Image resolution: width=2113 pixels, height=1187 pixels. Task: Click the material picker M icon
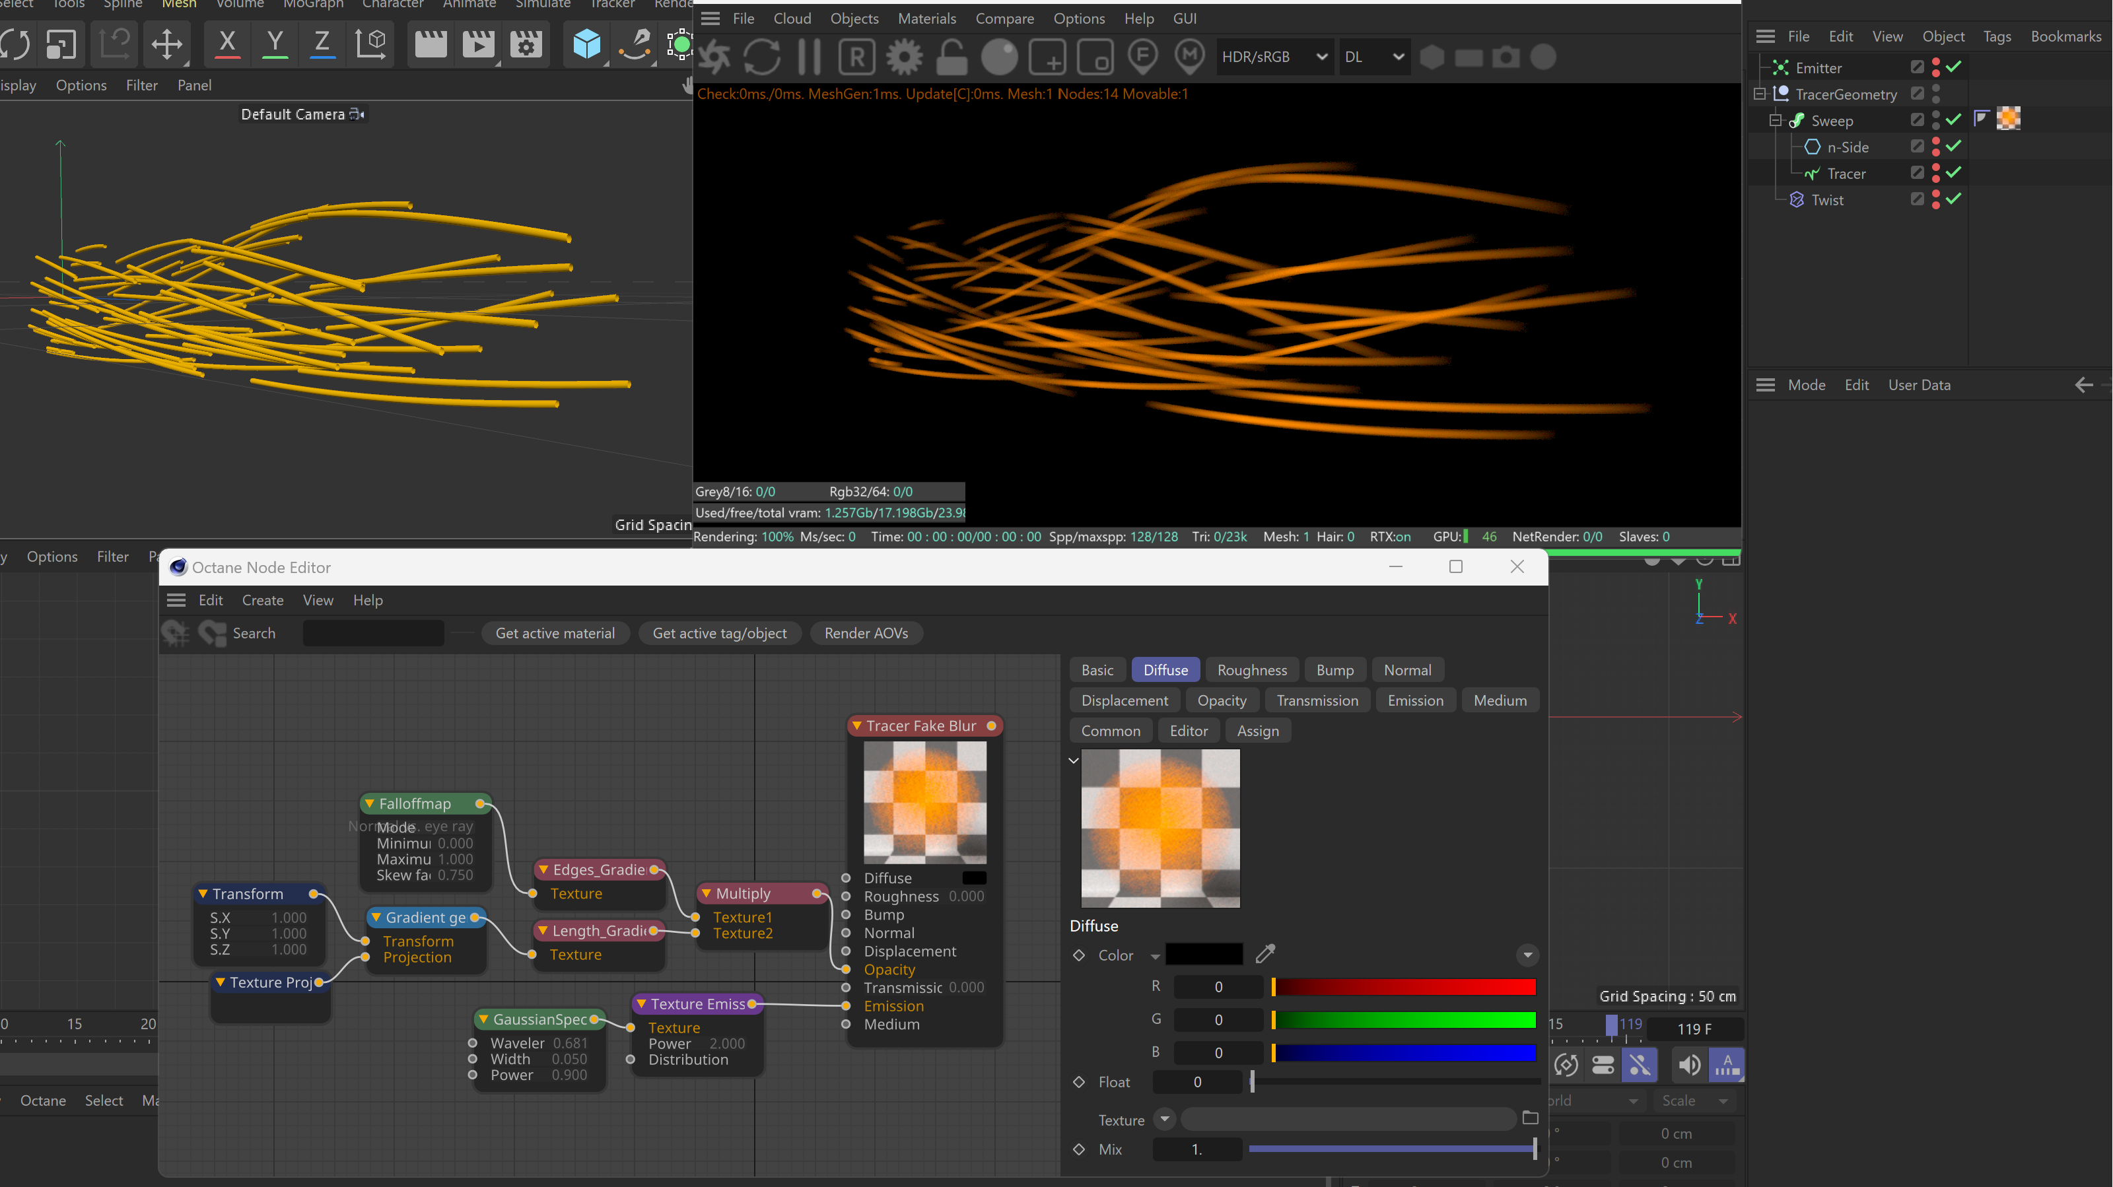pyautogui.click(x=1189, y=57)
